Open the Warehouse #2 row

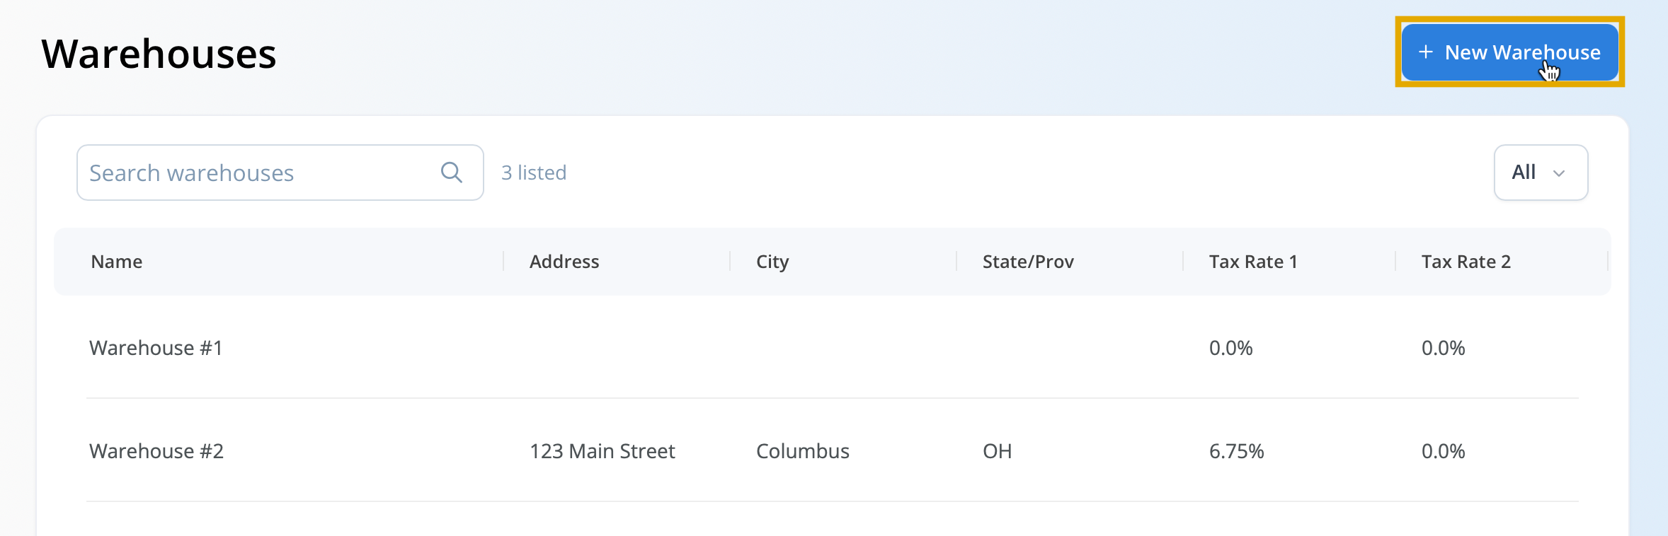click(x=833, y=451)
